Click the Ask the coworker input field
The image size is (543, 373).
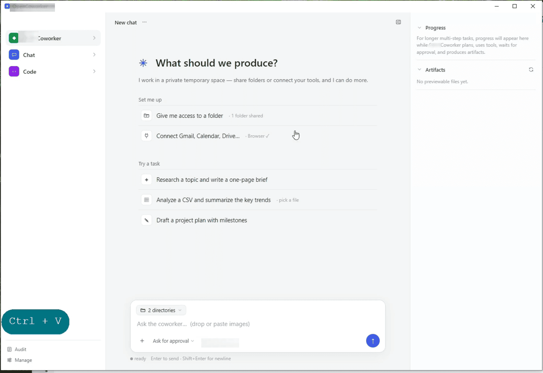click(258, 324)
